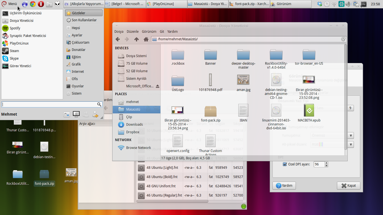This screenshot has width=383, height=215.
Task: Click the search magnifier in the menu
Action: 99,104
